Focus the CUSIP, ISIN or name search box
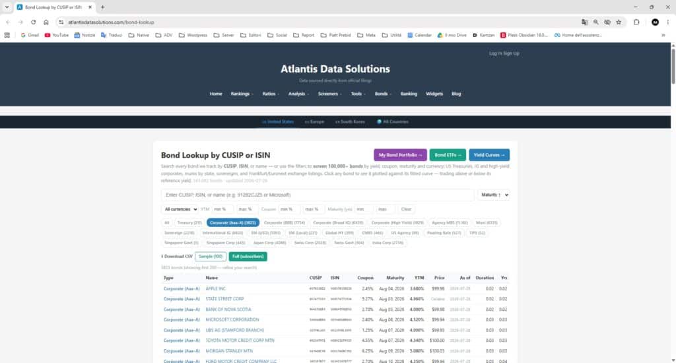The width and height of the screenshot is (676, 363). point(318,195)
